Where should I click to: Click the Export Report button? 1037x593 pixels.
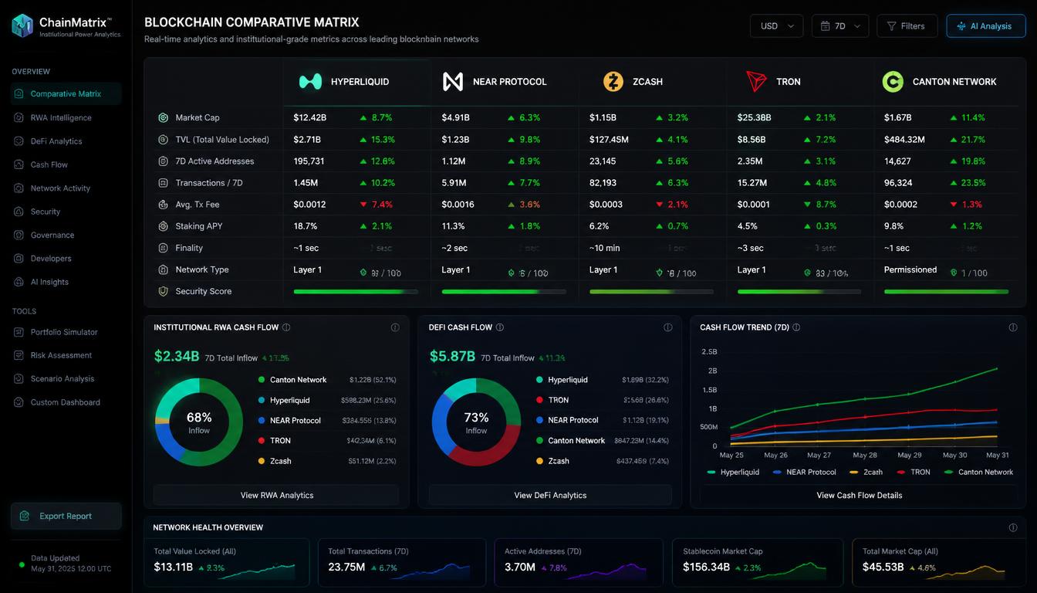click(66, 516)
